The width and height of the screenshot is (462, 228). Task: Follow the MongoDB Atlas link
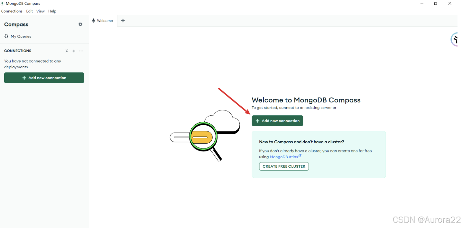click(284, 157)
